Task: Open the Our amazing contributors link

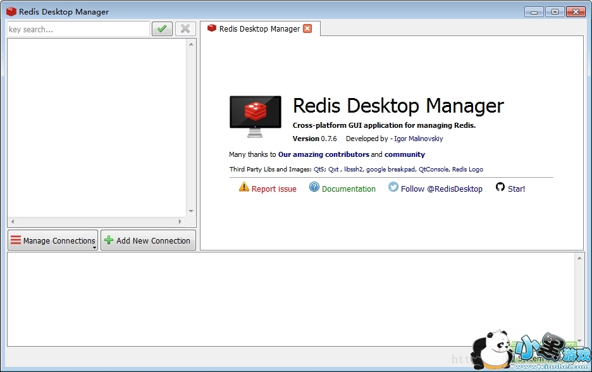Action: coord(323,154)
